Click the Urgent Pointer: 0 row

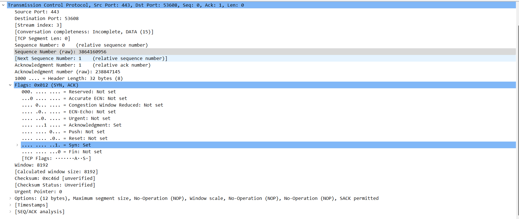click(38, 192)
